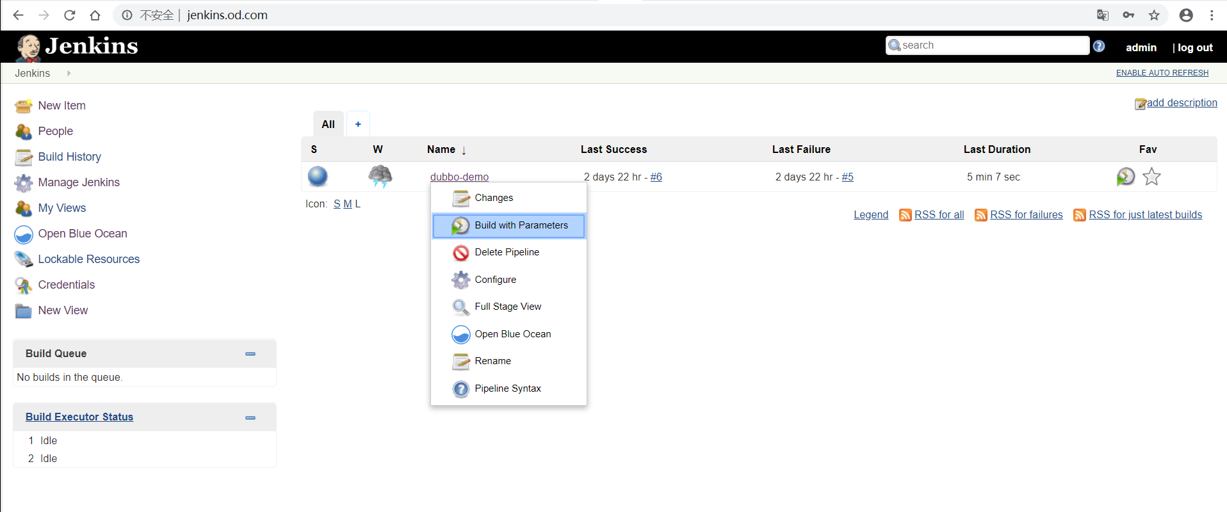Viewport: 1227px width, 512px height.
Task: Click the RSS for failures feed icon
Action: (981, 215)
